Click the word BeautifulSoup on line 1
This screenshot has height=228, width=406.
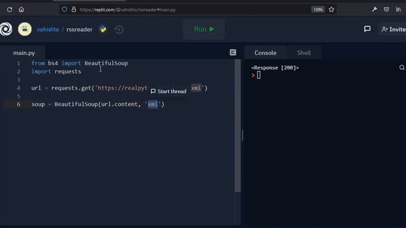pyautogui.click(x=106, y=63)
